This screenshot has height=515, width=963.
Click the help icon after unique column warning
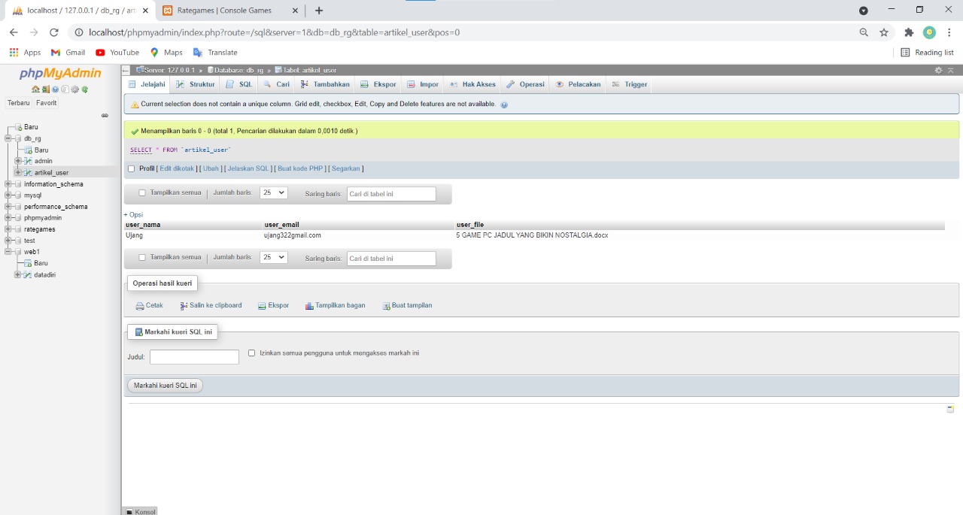tap(504, 105)
